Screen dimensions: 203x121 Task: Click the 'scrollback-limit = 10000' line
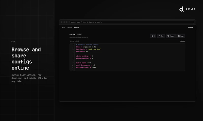coord(86,67)
